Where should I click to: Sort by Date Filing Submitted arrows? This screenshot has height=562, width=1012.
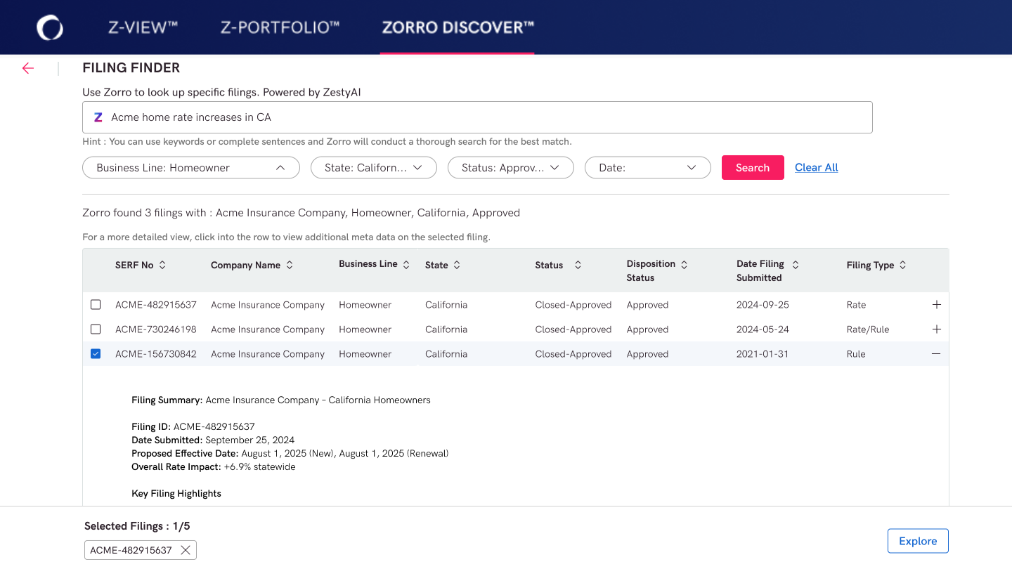[796, 264]
